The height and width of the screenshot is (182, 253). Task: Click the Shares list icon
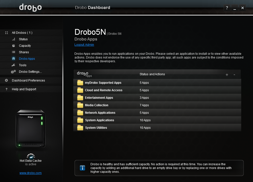tap(14, 52)
